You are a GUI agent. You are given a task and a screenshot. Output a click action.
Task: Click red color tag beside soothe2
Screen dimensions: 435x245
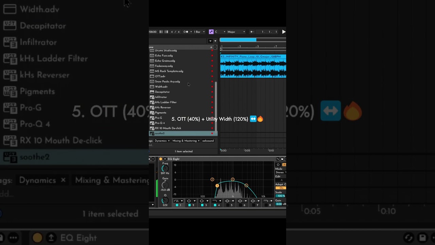click(212, 133)
